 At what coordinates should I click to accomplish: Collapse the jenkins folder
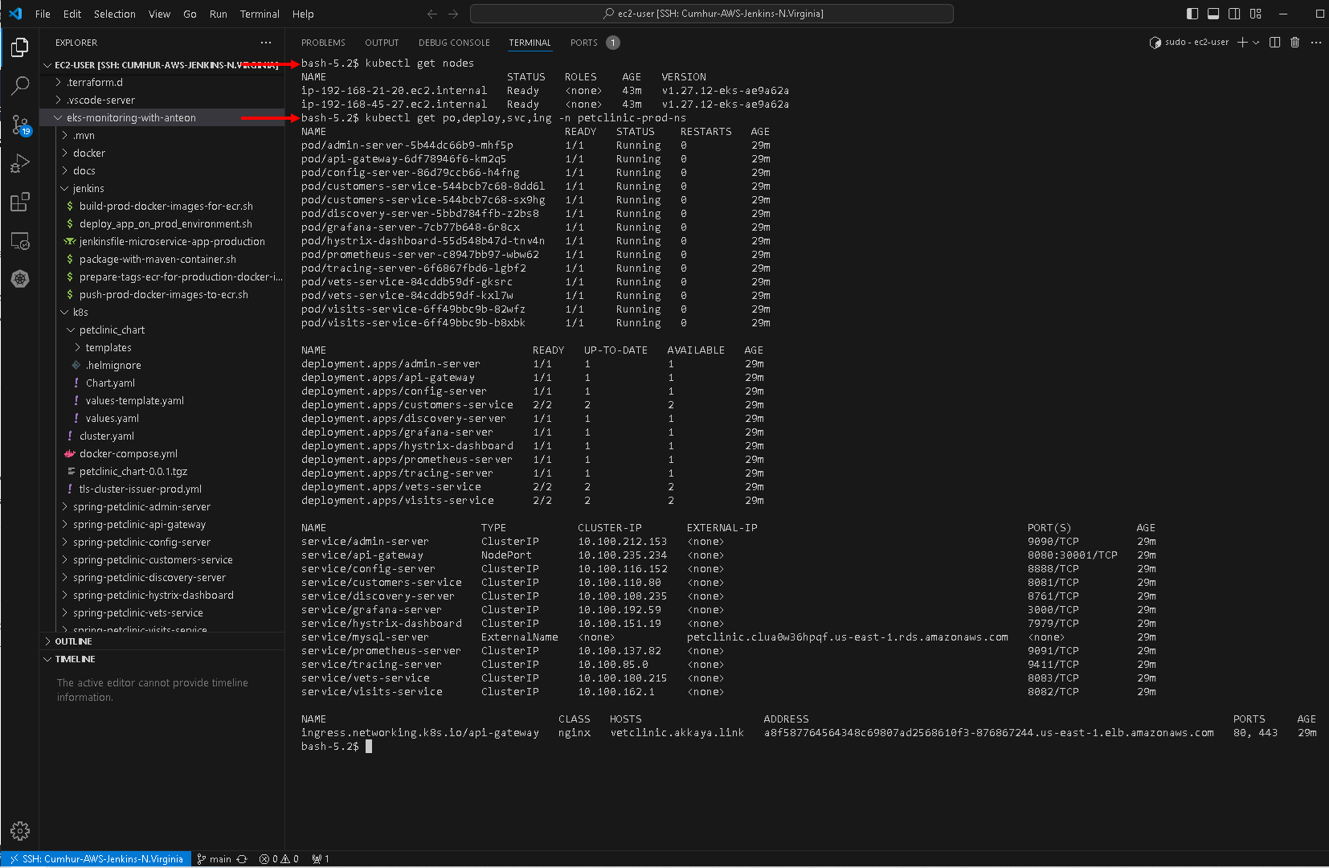pos(88,189)
